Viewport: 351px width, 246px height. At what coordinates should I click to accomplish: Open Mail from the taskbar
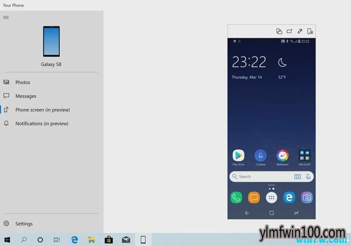[126, 239]
